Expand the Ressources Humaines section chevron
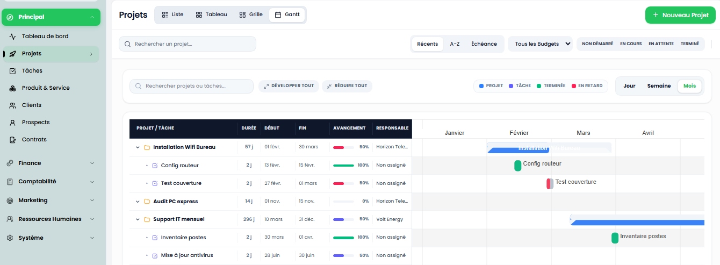This screenshot has height=265, width=720. [x=92, y=219]
